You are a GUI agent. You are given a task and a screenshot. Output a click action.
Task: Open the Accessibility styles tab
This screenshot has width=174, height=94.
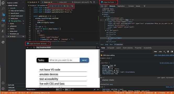tap(148, 48)
